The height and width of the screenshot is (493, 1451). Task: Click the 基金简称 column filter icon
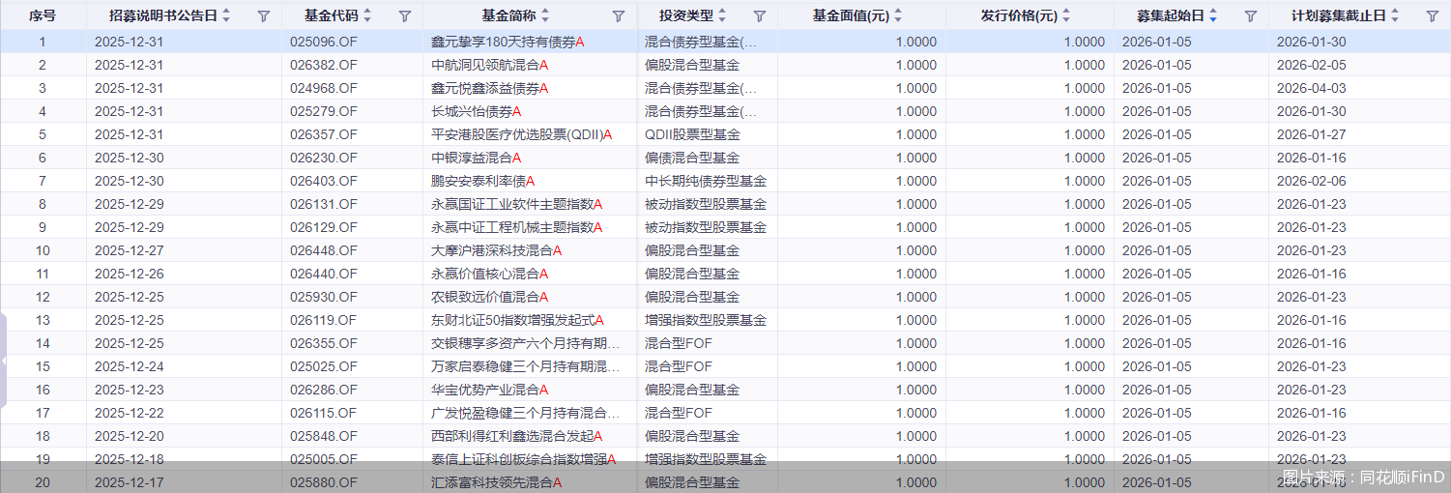[619, 15]
